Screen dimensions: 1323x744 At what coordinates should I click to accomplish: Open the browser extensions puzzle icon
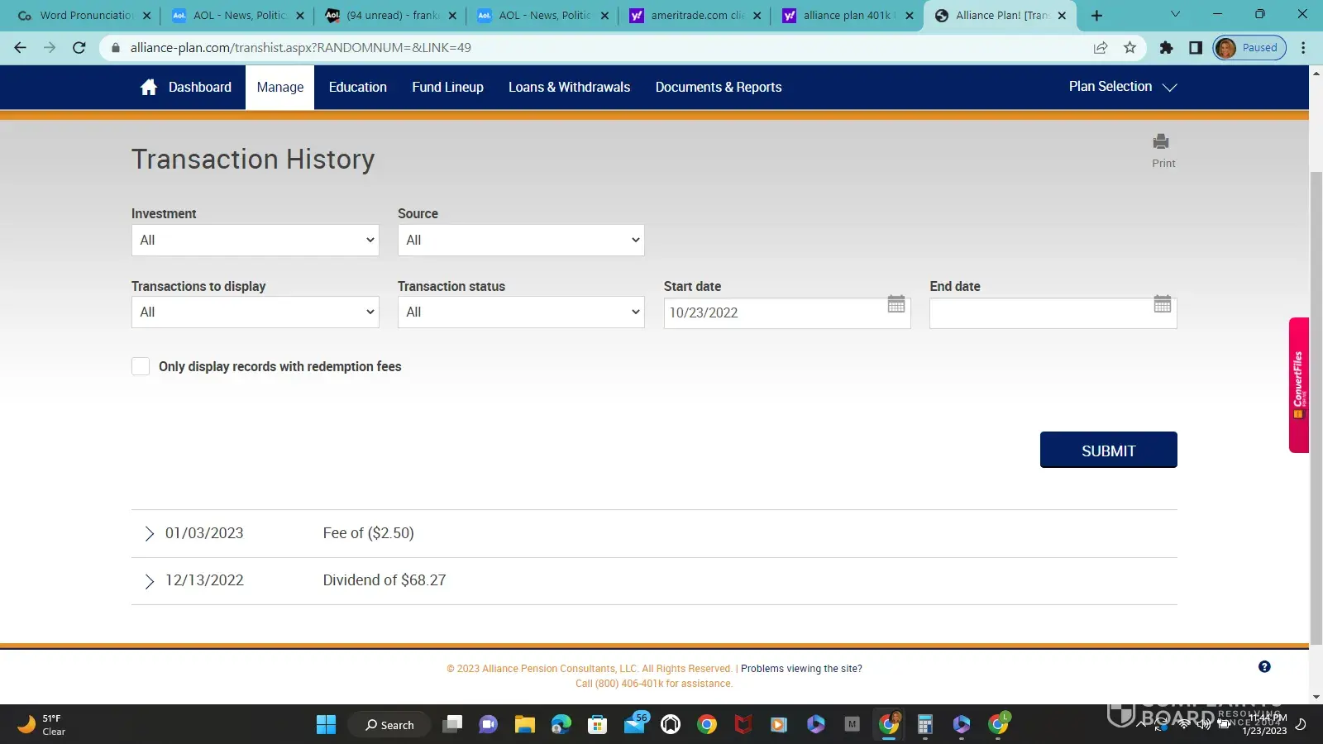(1166, 48)
